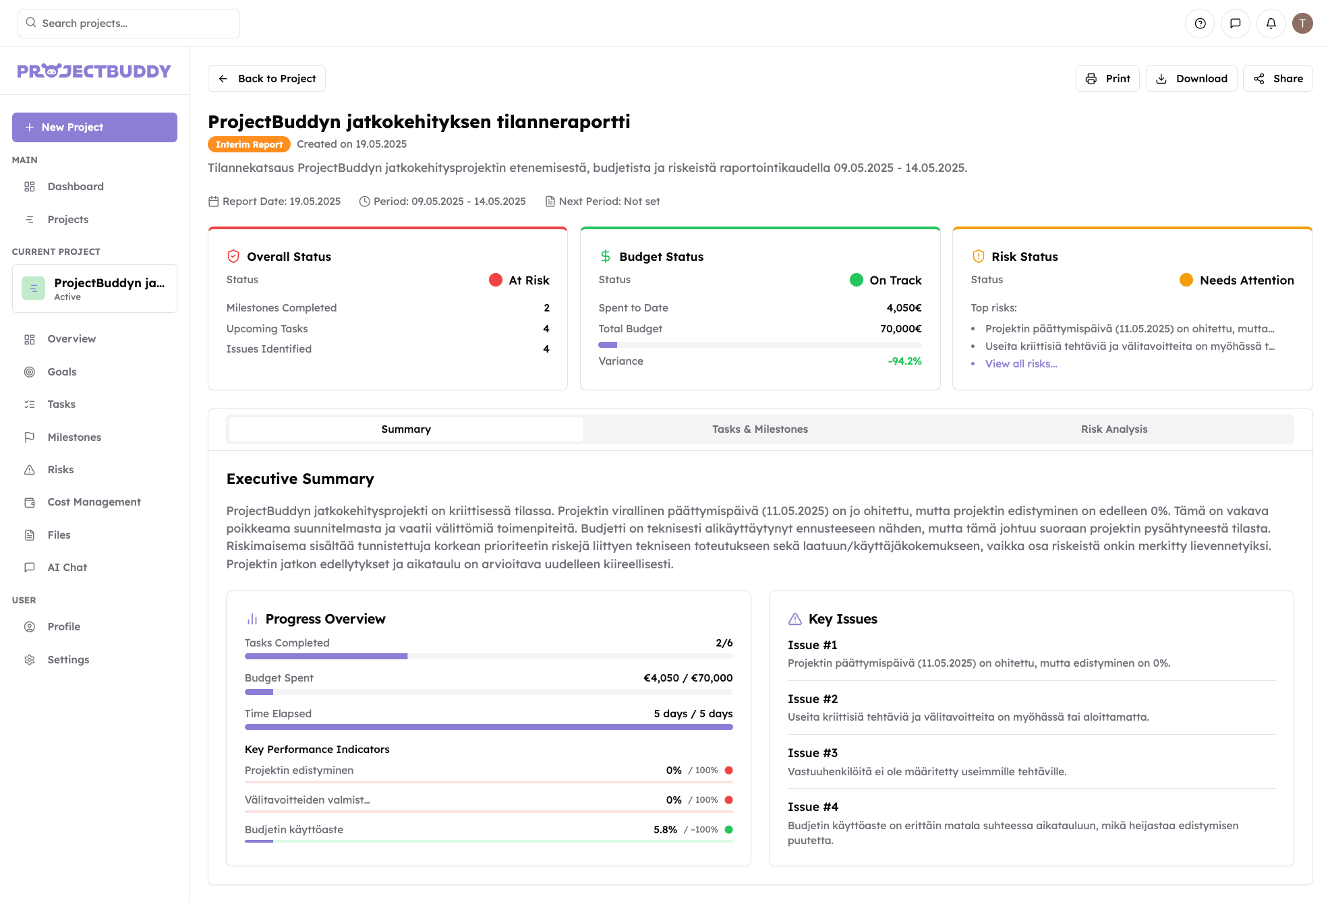
Task: Click the At Risk status label
Action: (x=529, y=280)
